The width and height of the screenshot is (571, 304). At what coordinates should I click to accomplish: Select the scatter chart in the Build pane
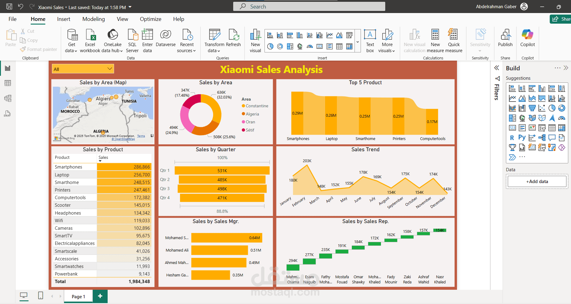(542, 108)
